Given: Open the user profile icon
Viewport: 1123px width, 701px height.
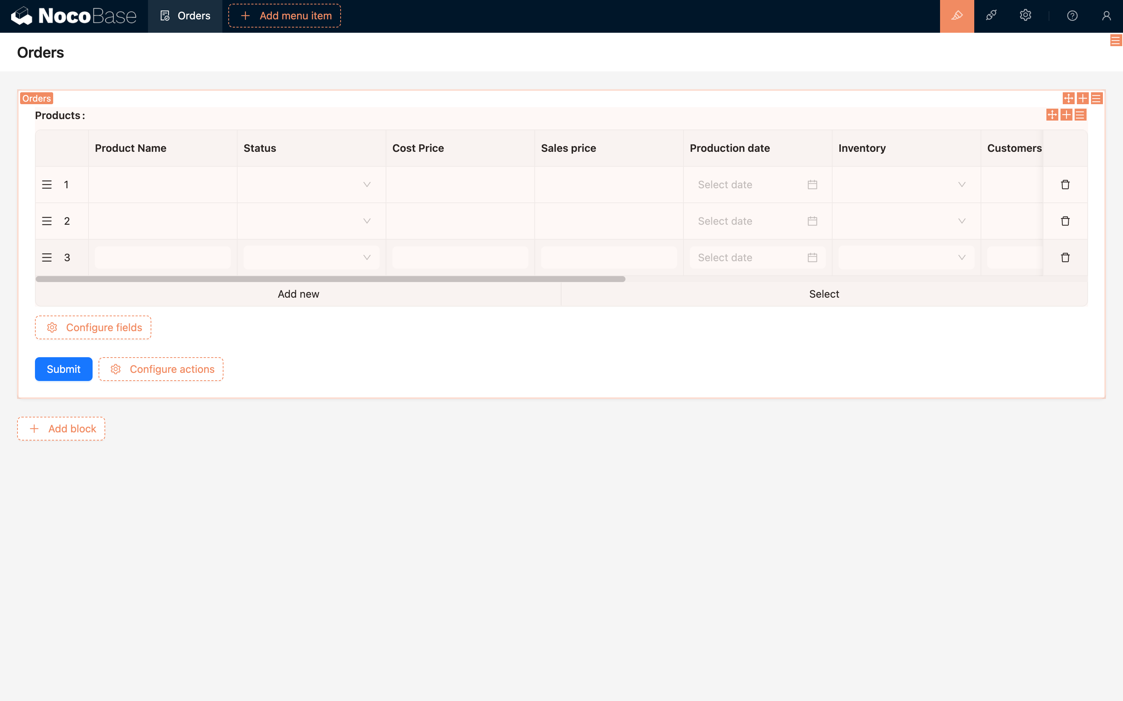Looking at the screenshot, I should 1106,16.
